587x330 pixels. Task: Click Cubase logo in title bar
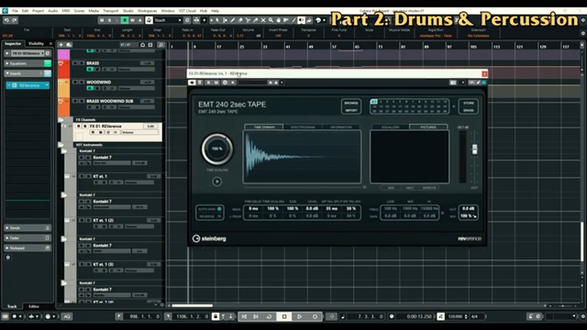coord(5,11)
